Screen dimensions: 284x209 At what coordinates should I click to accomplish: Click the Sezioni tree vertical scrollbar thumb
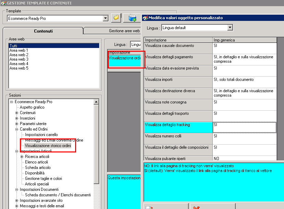96,144
